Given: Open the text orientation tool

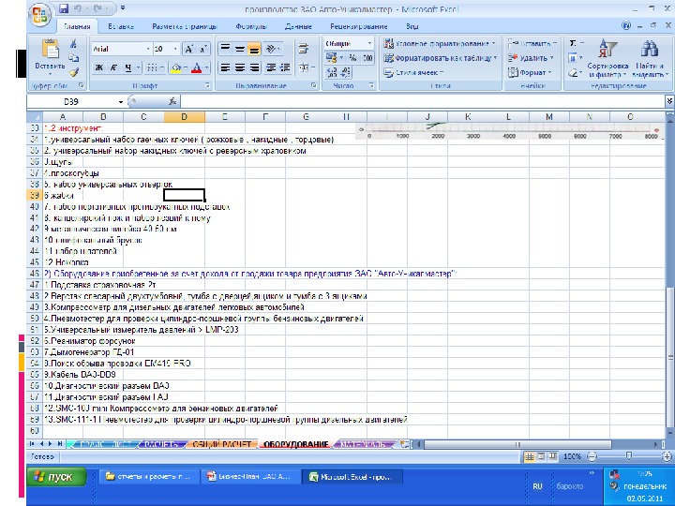Looking at the screenshot, I should (x=273, y=49).
